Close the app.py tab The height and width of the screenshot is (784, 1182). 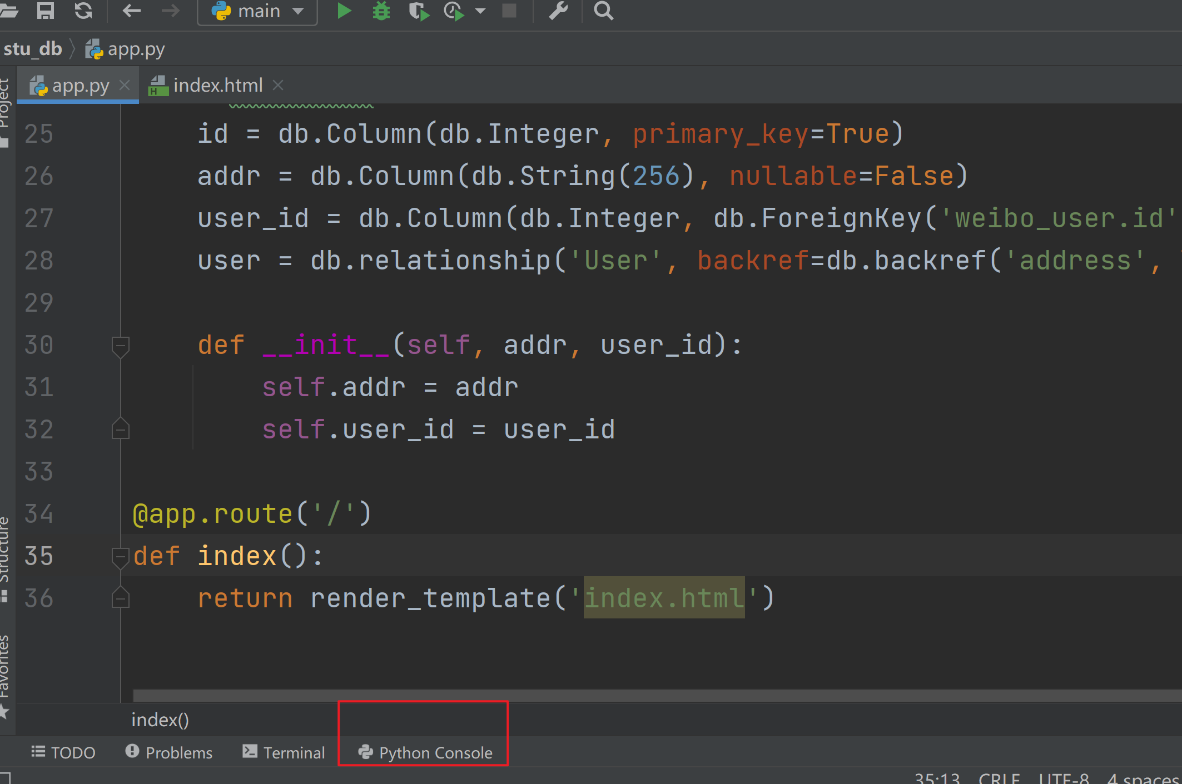click(125, 86)
